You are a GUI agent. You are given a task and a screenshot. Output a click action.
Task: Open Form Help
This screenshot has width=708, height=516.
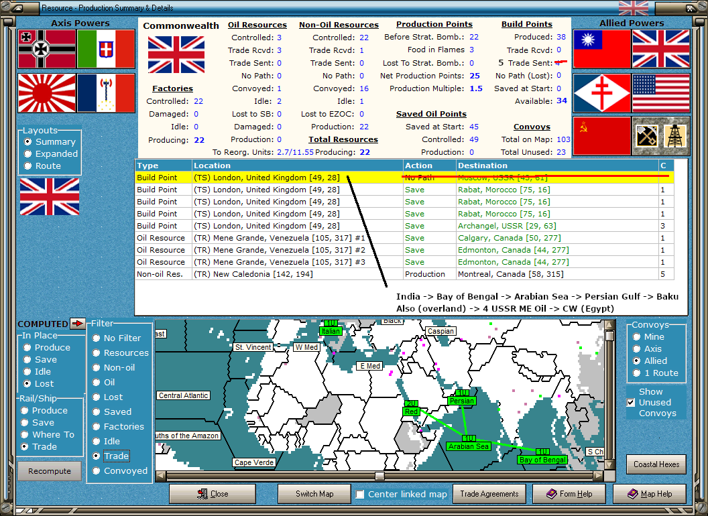click(x=569, y=494)
